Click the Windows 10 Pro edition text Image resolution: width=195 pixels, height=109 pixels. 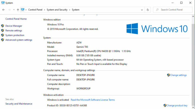tap(55, 24)
